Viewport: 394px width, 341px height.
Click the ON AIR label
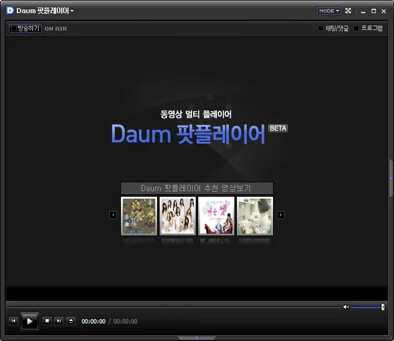pos(55,29)
